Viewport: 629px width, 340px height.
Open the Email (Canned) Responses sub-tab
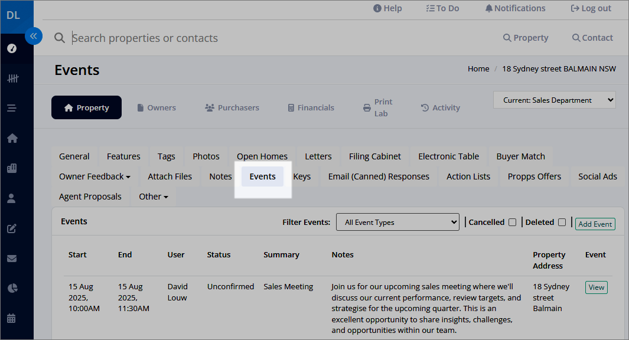379,176
